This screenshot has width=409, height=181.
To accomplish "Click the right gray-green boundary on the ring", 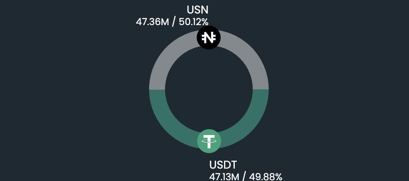I will click(x=261, y=89).
